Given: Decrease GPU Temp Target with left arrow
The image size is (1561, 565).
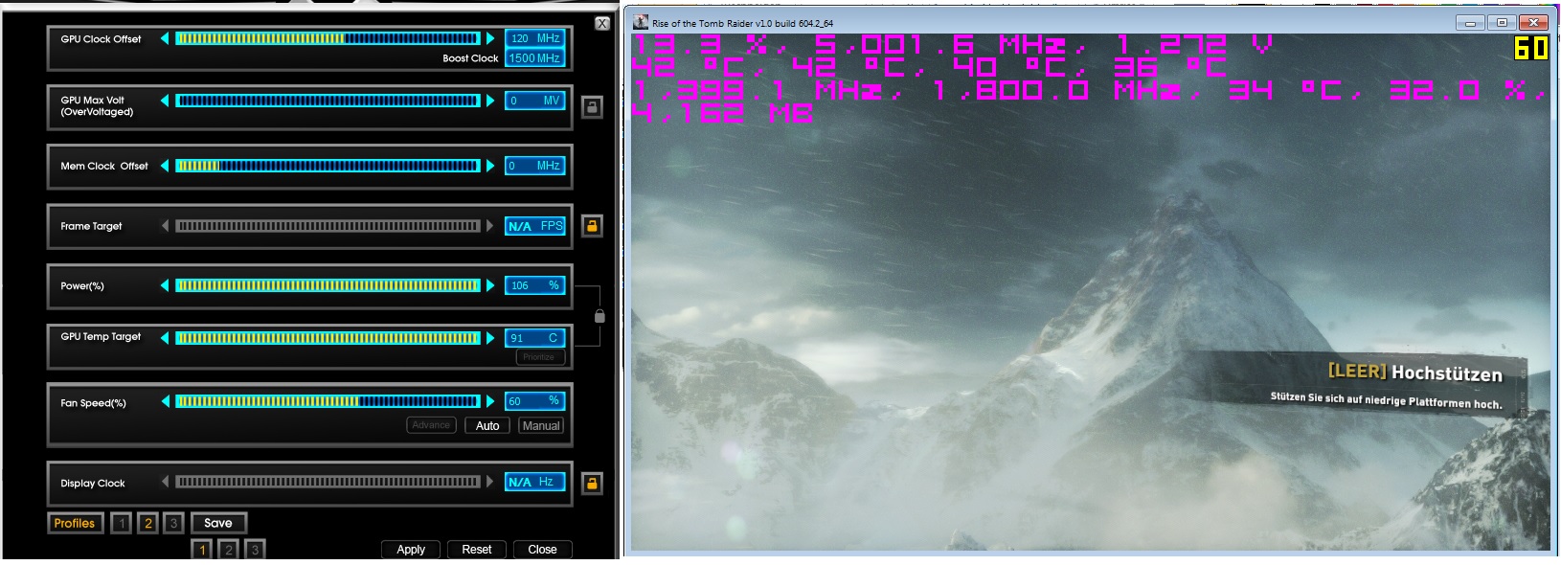Looking at the screenshot, I should pos(165,338).
